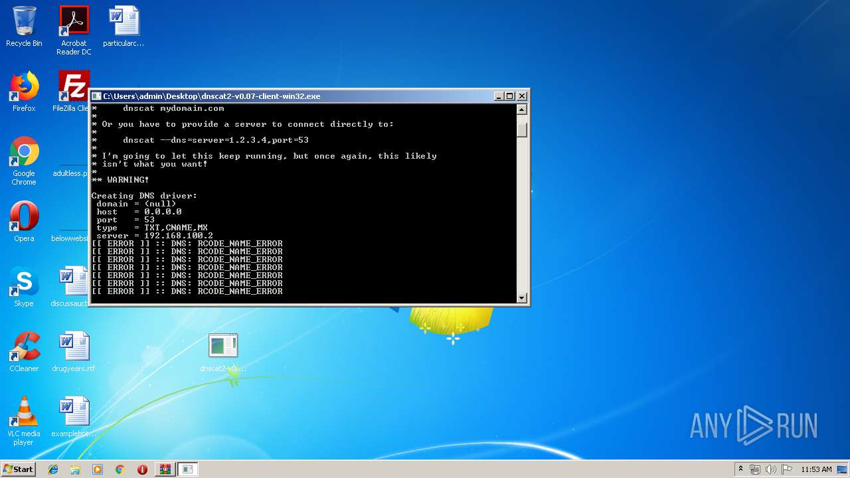
Task: Maximize the dnscat2 console window
Action: pyautogui.click(x=510, y=96)
